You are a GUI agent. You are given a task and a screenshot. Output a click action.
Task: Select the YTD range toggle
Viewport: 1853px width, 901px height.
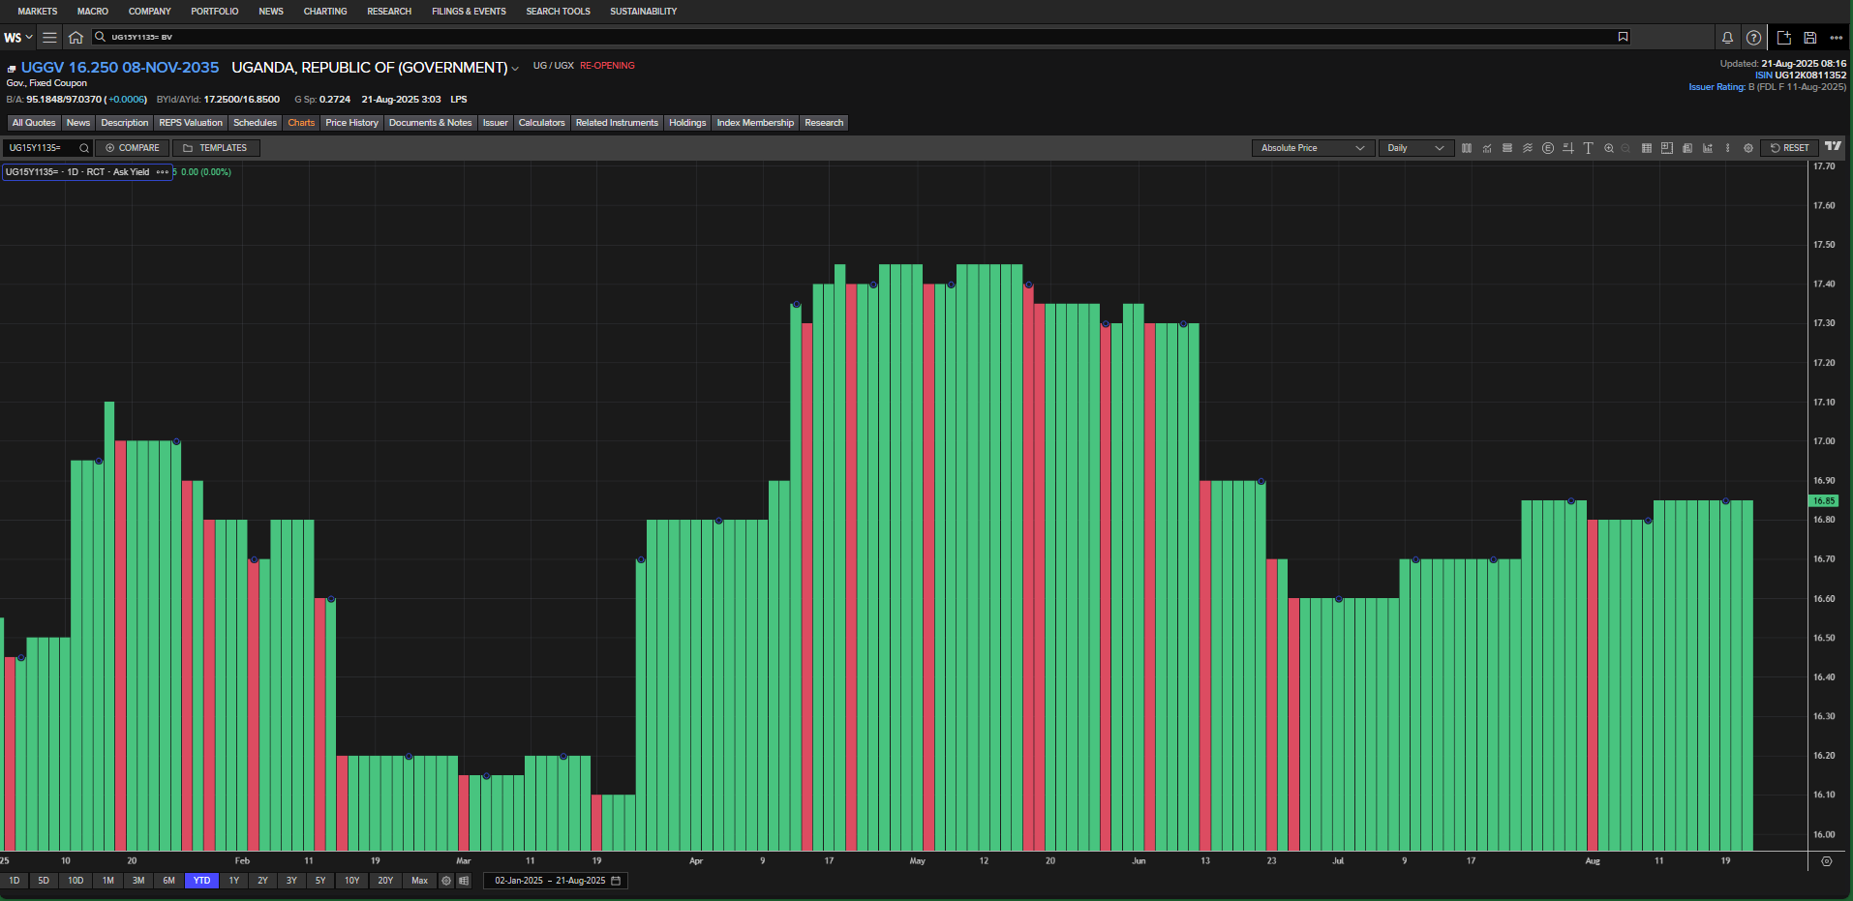pos(201,881)
